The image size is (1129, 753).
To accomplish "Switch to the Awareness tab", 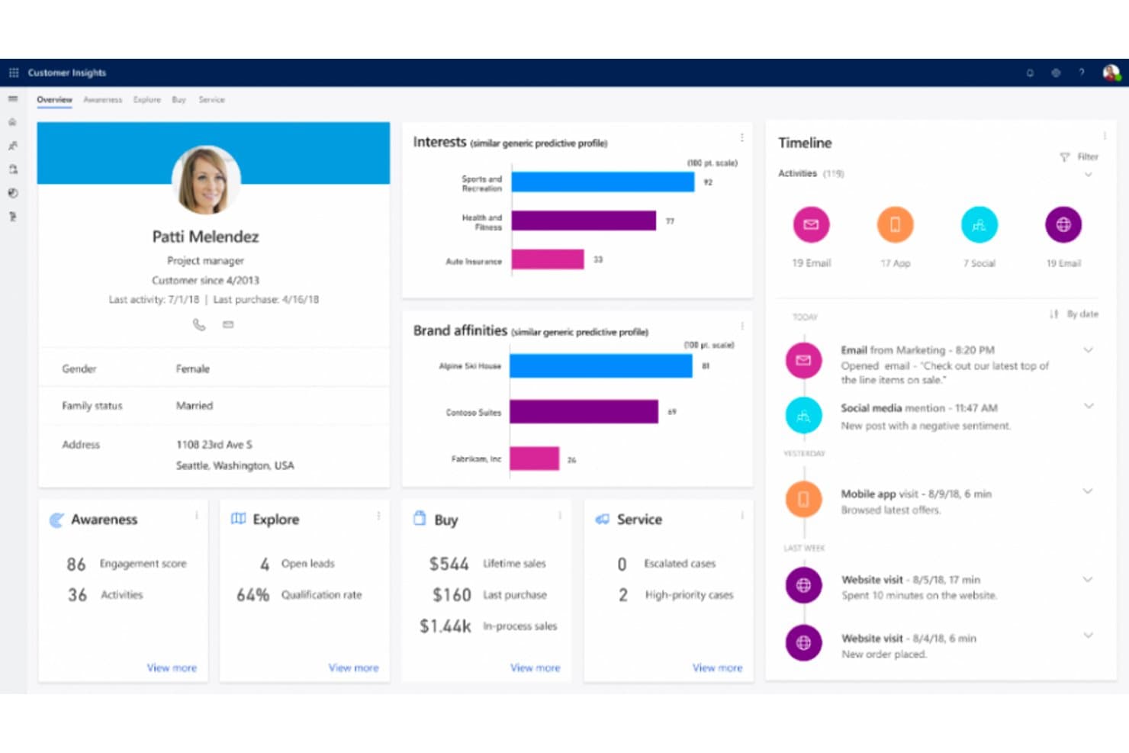I will coord(103,100).
